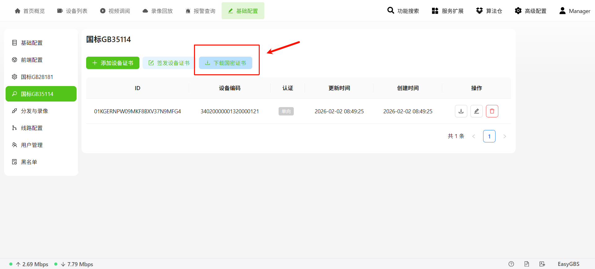Viewport: 595px width, 269px height.
Task: Select the 基础配置 top navigation tab
Action: click(x=243, y=11)
